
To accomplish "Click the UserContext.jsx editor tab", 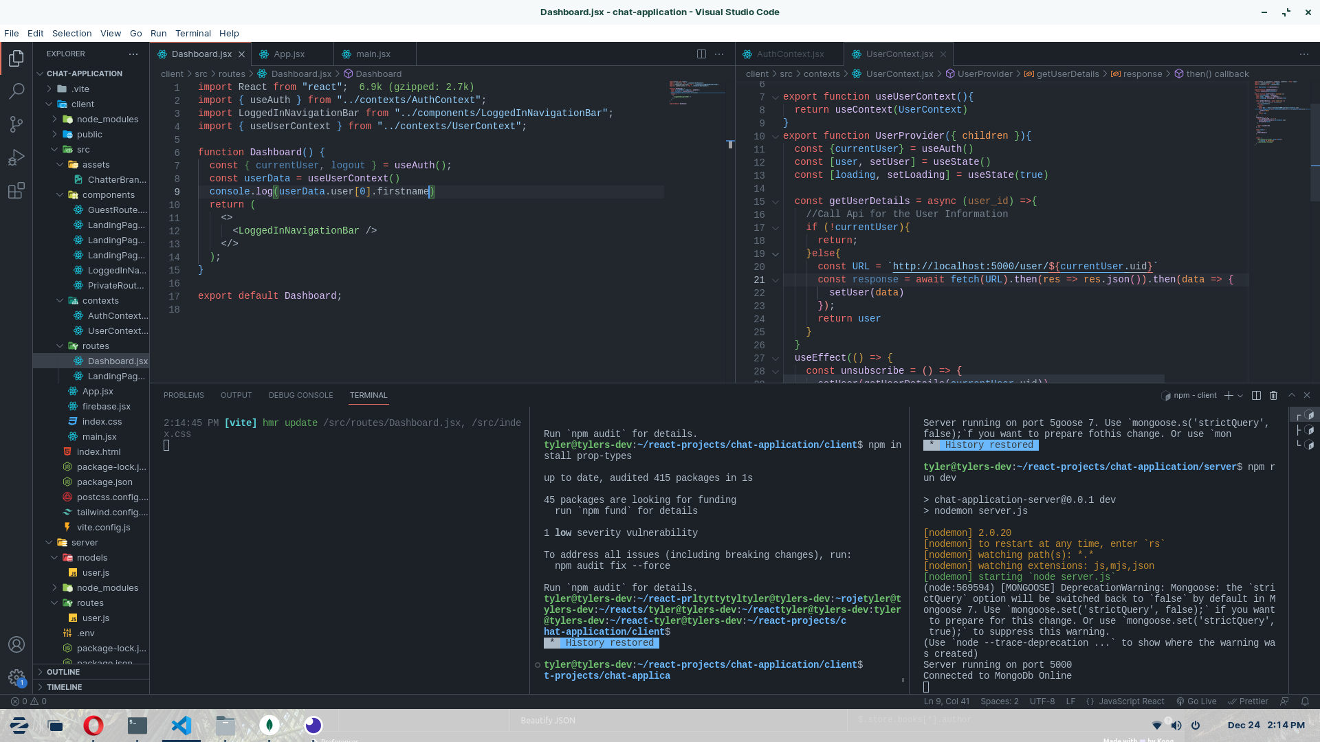I will [897, 54].
